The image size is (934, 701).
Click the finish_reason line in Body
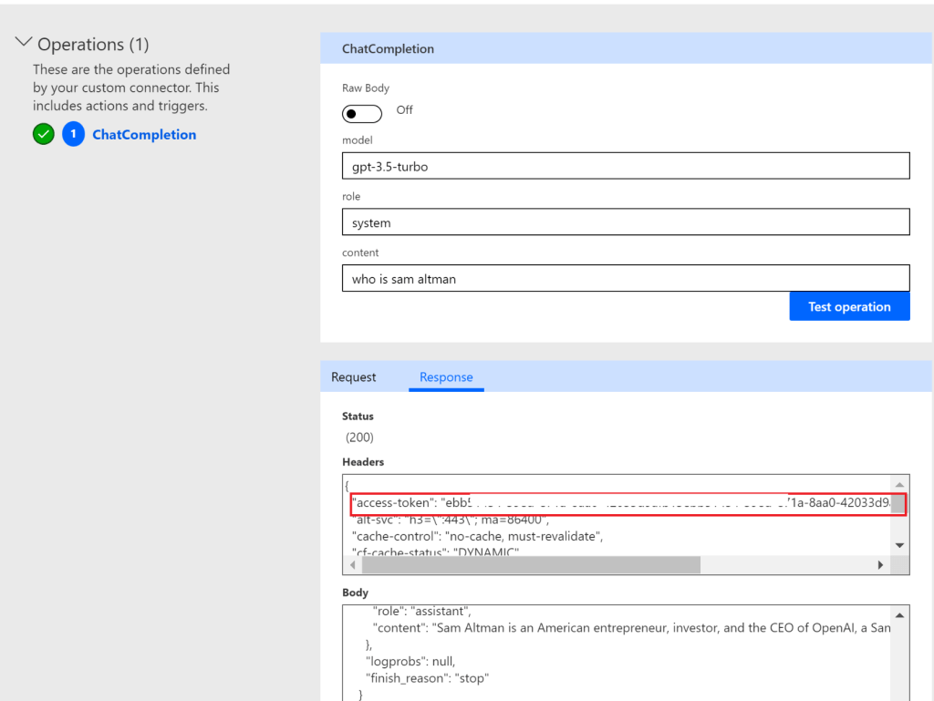[427, 678]
